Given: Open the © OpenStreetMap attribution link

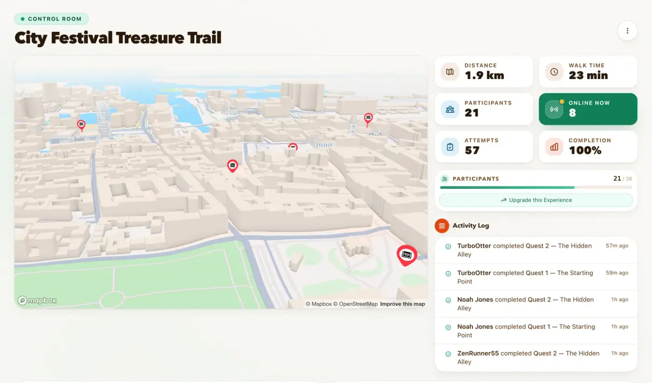Looking at the screenshot, I should pos(355,304).
